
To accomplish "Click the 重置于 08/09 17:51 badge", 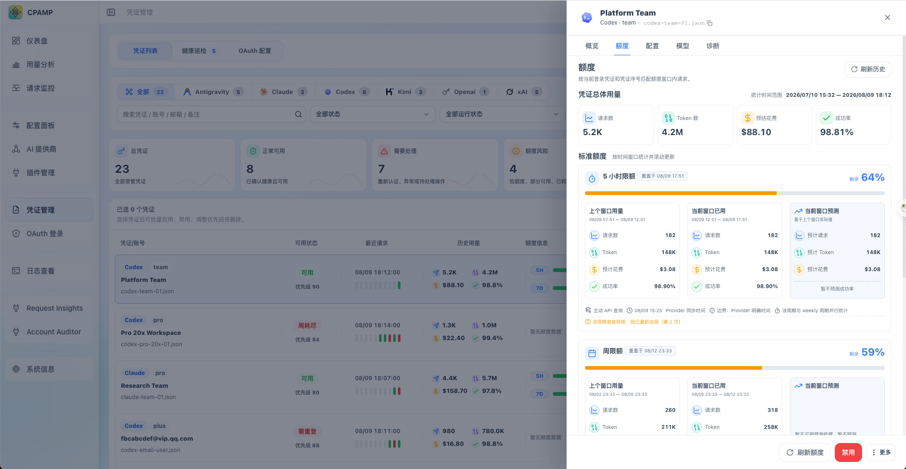I will pos(662,176).
